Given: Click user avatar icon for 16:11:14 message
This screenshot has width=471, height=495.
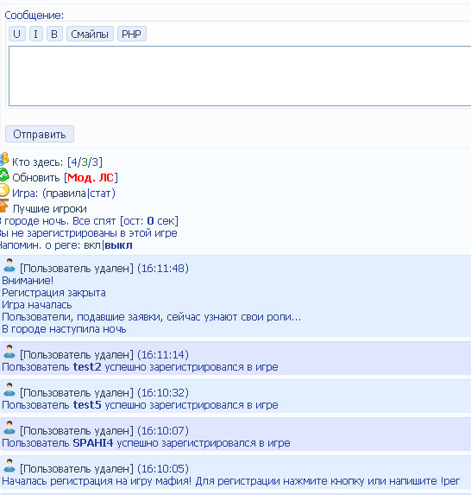Looking at the screenshot, I should (x=9, y=352).
